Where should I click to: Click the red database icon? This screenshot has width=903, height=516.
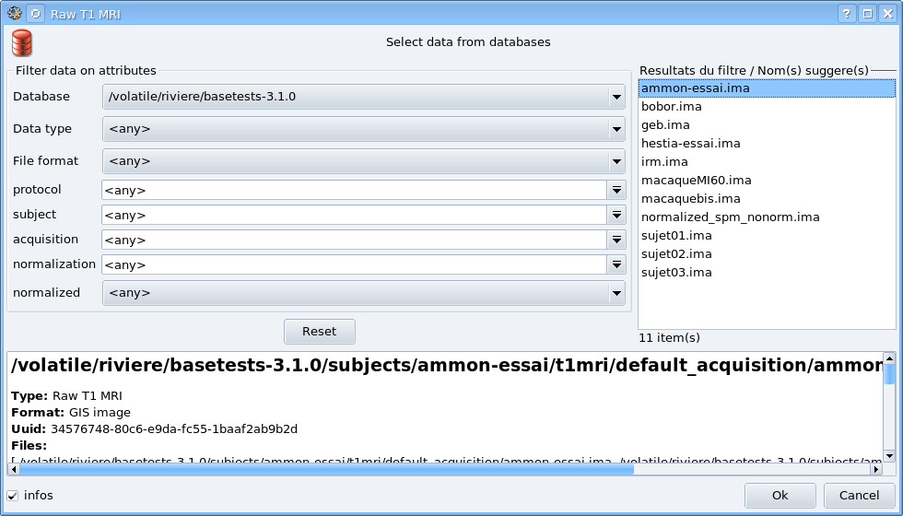(22, 43)
